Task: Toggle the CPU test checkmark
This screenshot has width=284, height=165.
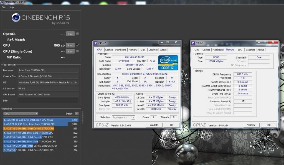Action: pos(78,45)
